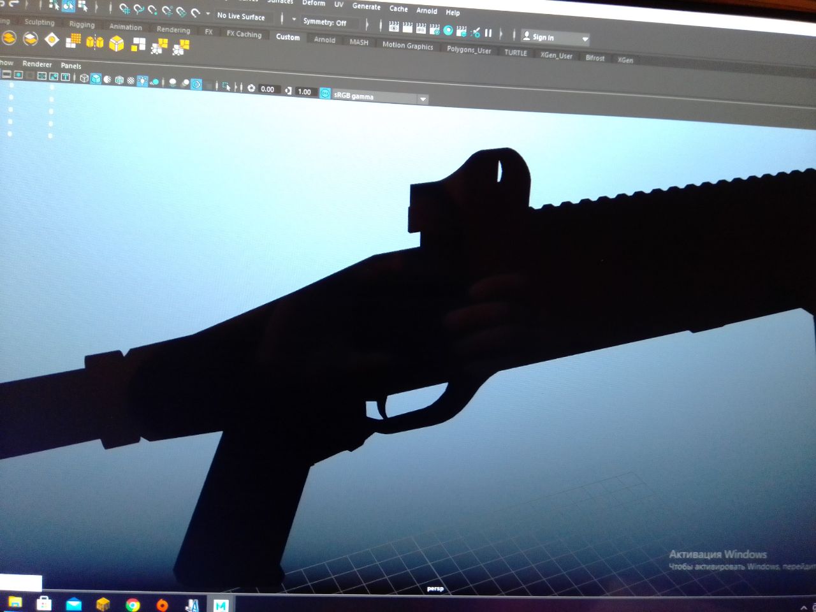Select the Snap to projected center icon
816x612 pixels.
pos(166,10)
